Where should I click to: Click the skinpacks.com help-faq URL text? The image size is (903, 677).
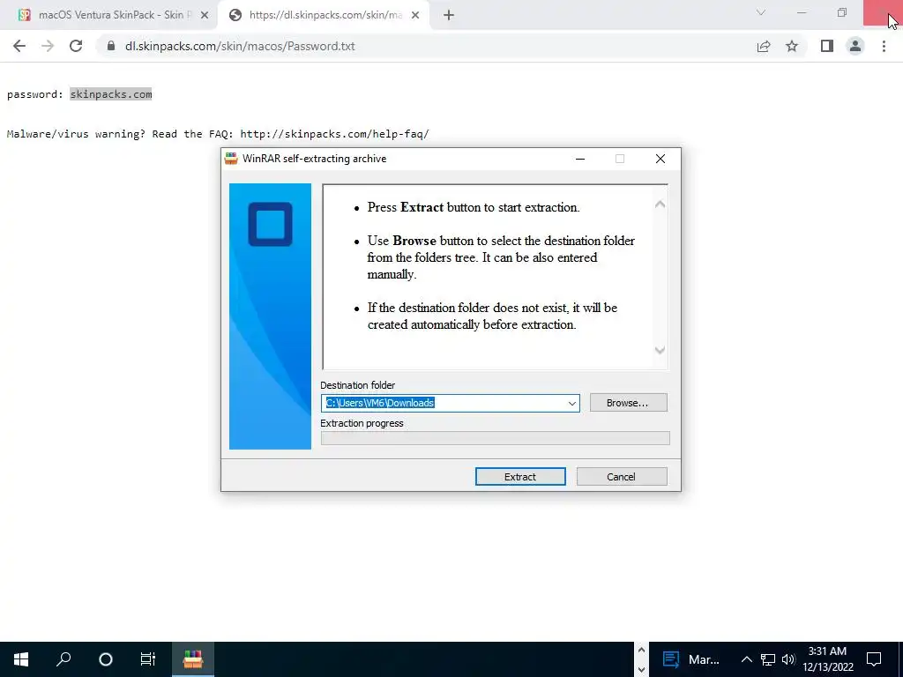tap(334, 134)
